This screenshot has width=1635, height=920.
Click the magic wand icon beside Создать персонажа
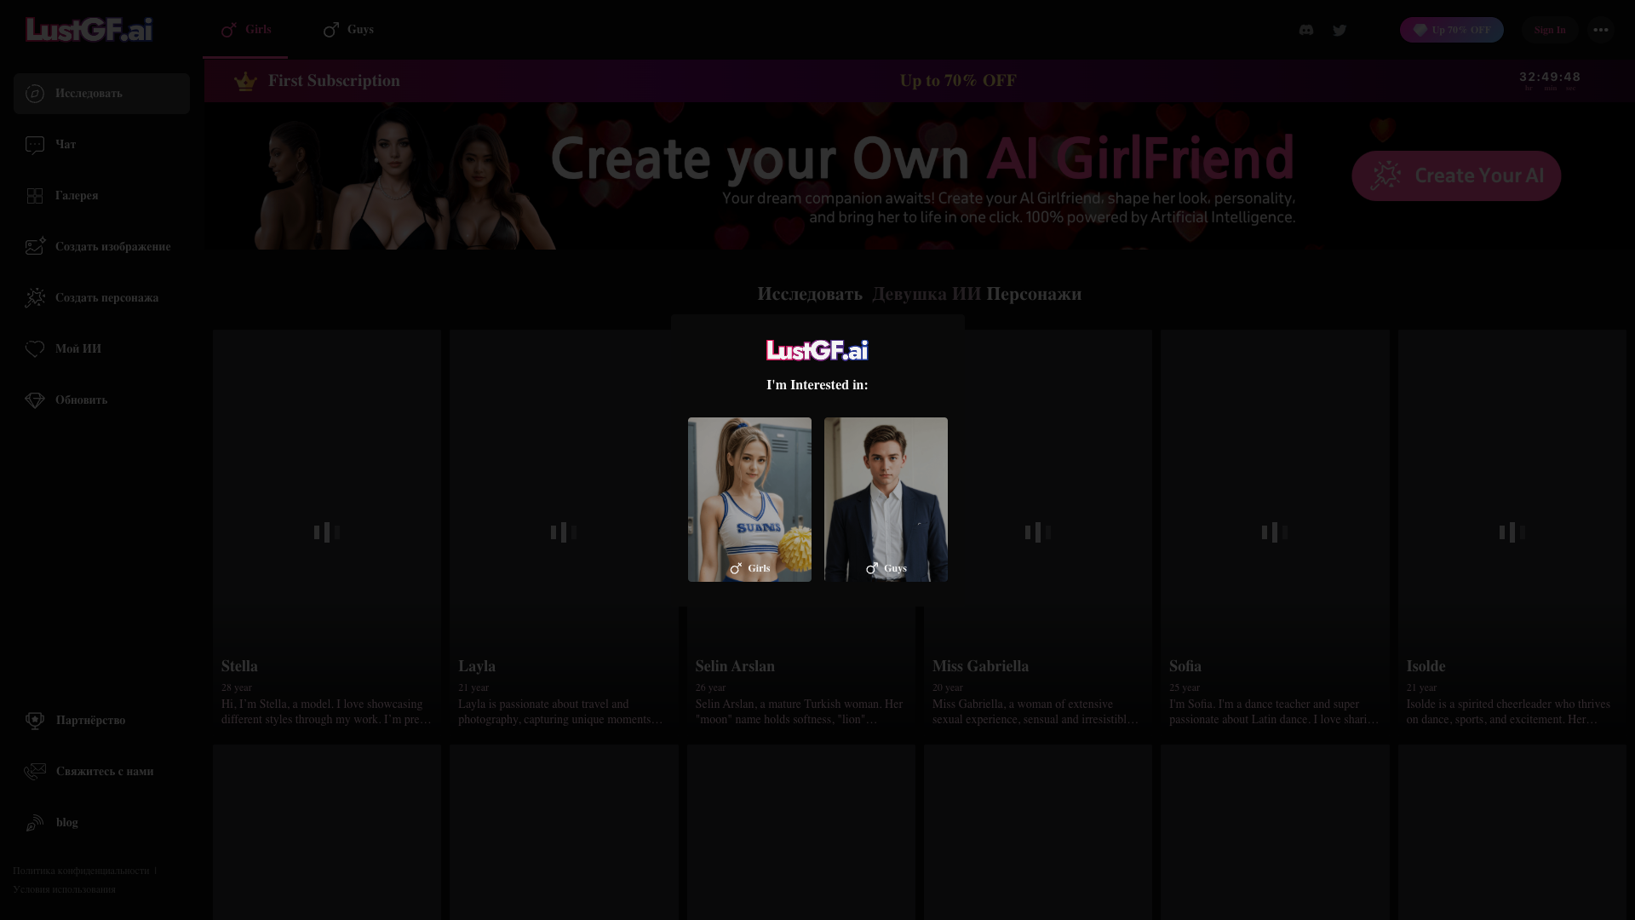pyautogui.click(x=35, y=297)
